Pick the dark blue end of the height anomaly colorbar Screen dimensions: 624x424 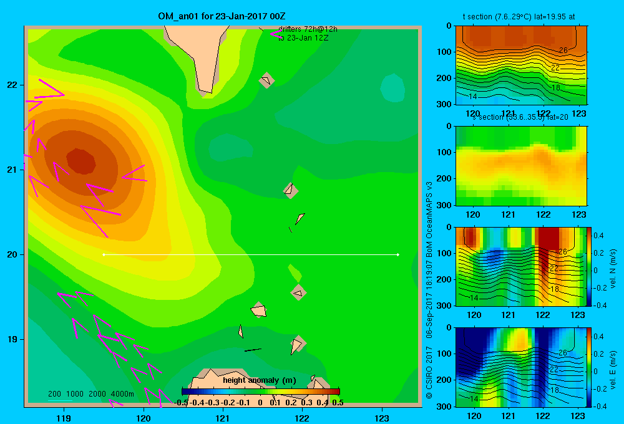186,392
